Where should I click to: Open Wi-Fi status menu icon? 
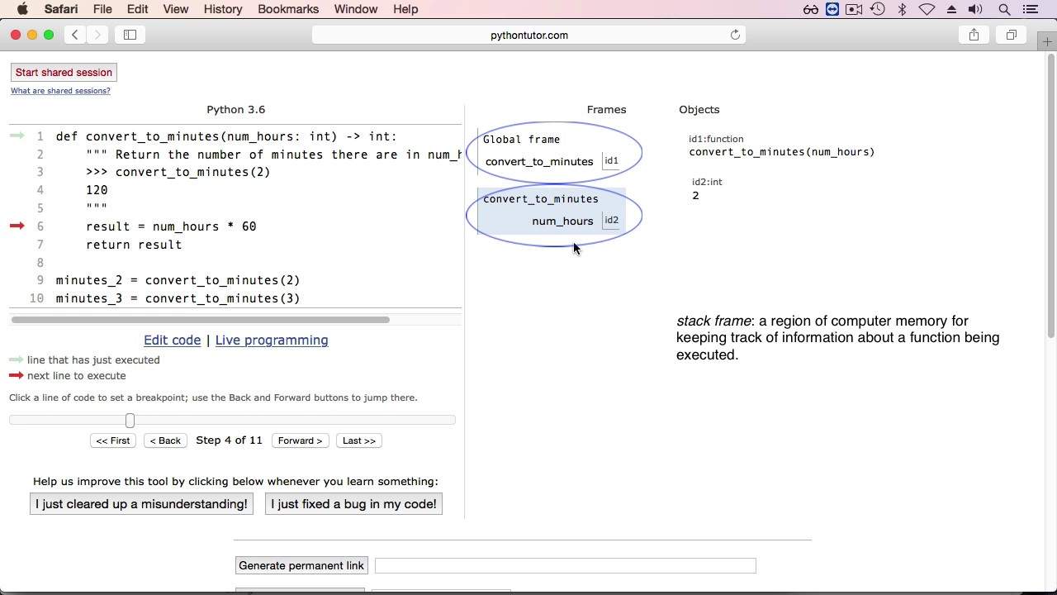[927, 9]
